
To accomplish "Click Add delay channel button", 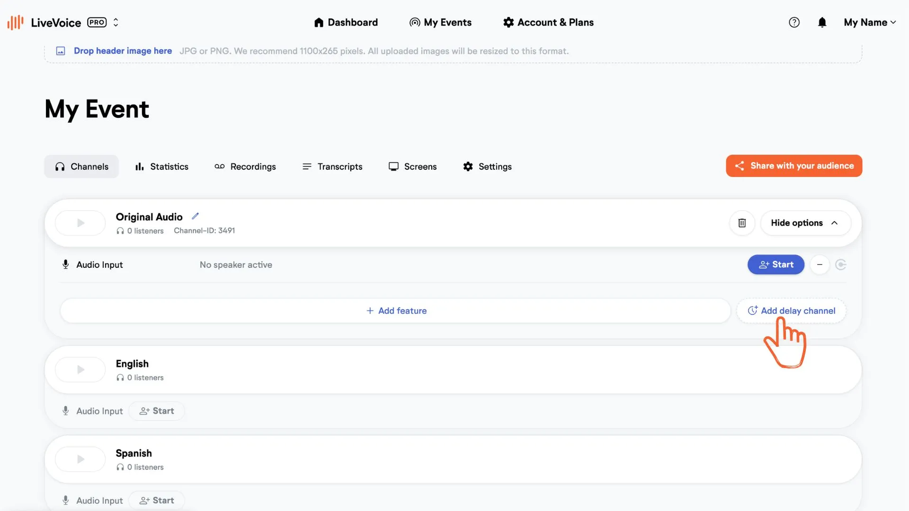I will coord(791,311).
